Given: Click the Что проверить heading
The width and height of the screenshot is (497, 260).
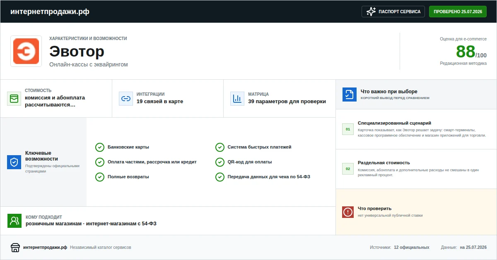Looking at the screenshot, I should 374,208.
